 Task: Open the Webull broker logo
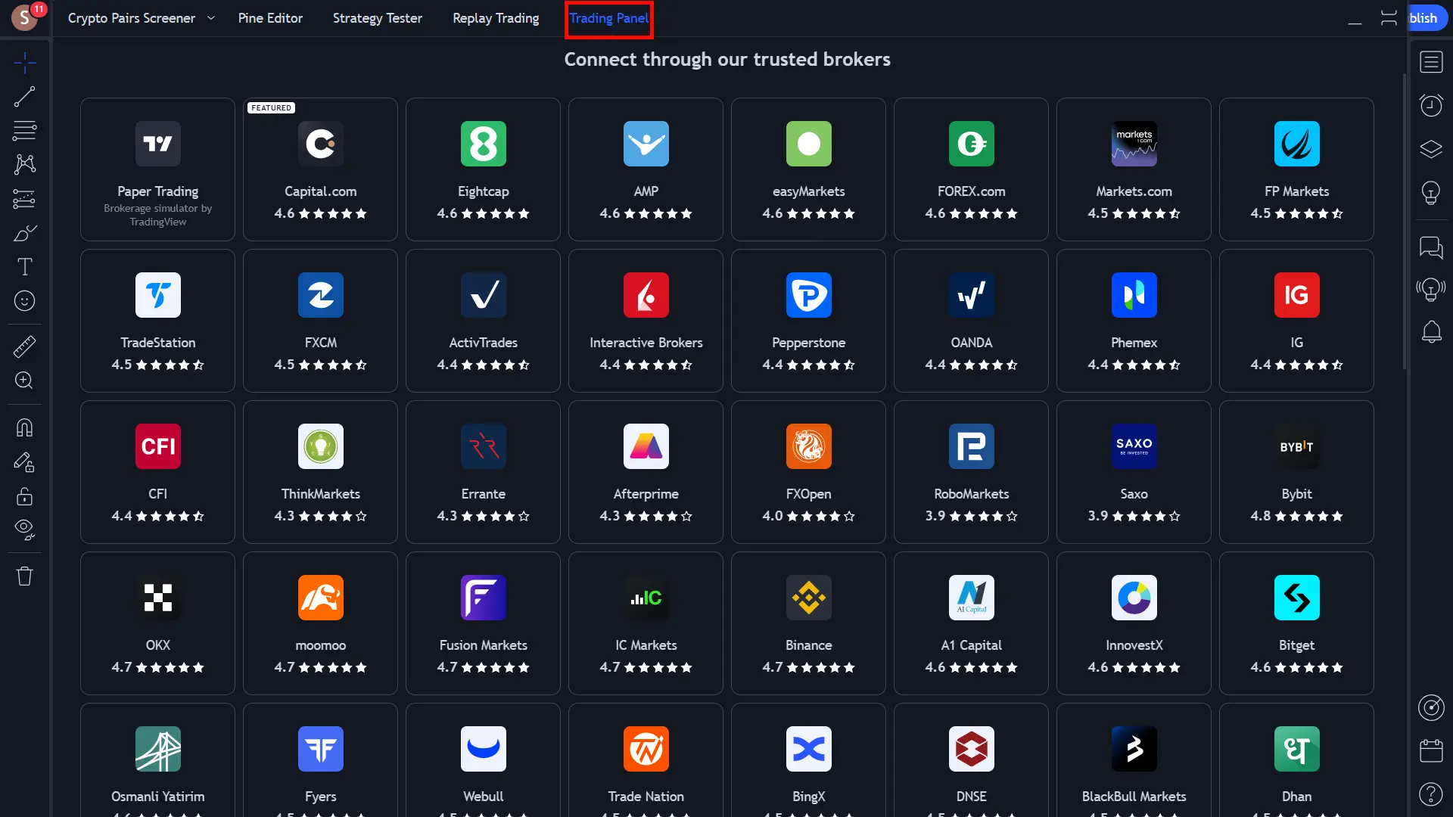(483, 749)
